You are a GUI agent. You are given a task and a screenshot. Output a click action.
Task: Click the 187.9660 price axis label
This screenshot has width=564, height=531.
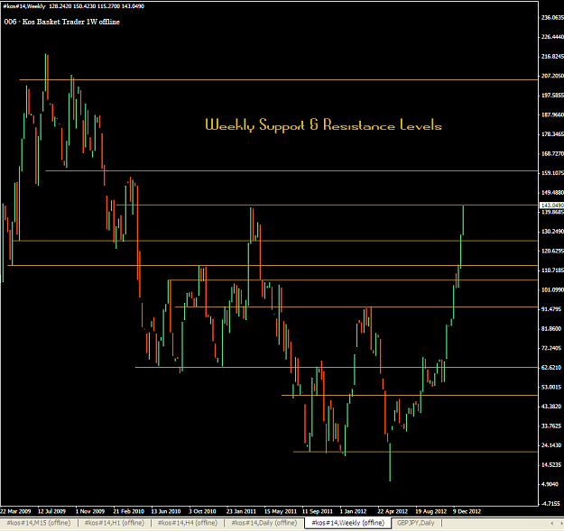tap(552, 114)
